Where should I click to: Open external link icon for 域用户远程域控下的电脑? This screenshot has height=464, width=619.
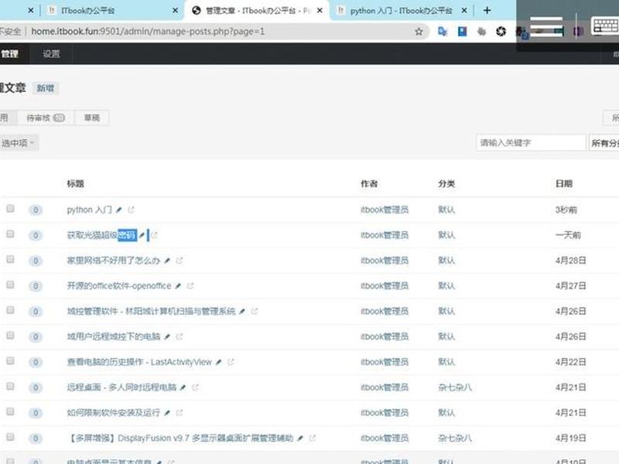(180, 336)
